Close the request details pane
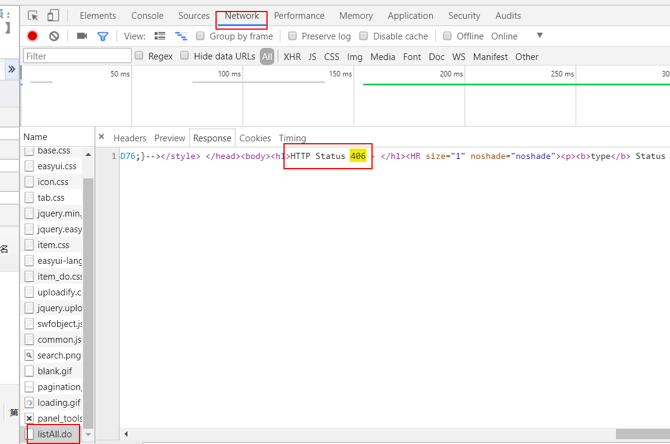The height and width of the screenshot is (444, 670). coord(101,136)
